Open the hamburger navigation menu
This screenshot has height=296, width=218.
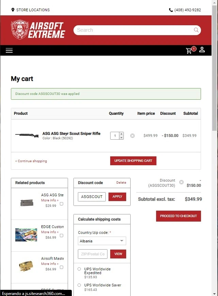click(9, 50)
